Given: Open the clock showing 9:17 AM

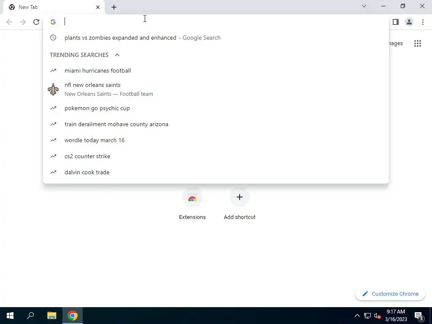Looking at the screenshot, I should coord(396,316).
